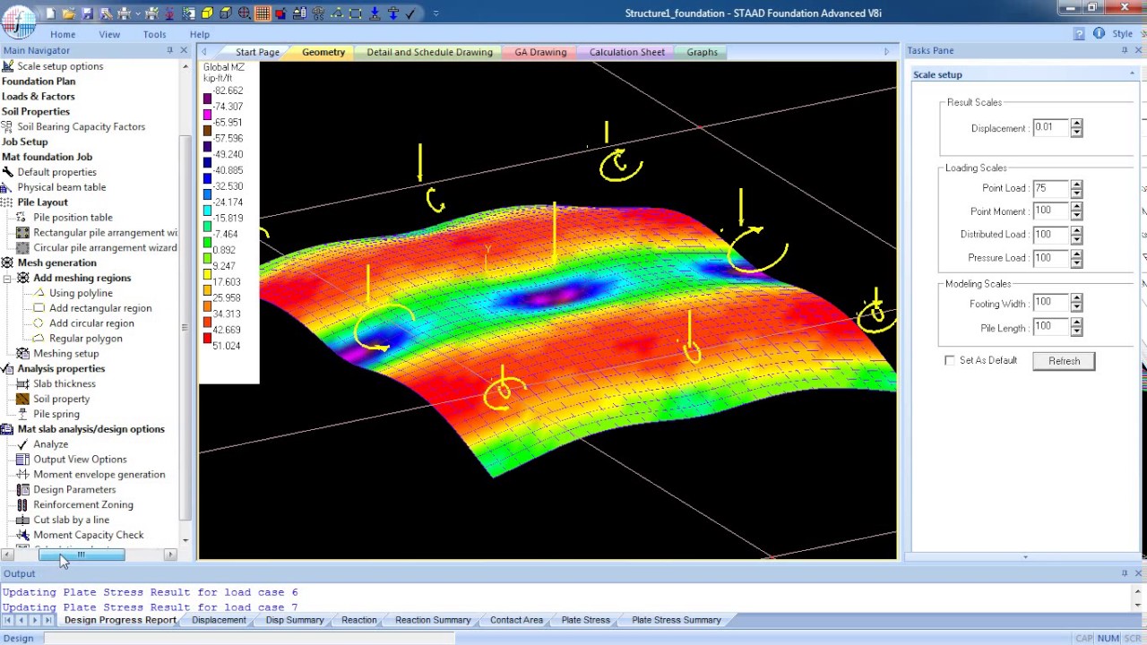Click the Point Moment scale input field
Screen dimensions: 1147x645
pos(1050,211)
